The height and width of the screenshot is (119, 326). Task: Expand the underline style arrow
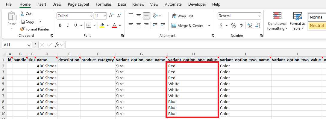coord(81,25)
